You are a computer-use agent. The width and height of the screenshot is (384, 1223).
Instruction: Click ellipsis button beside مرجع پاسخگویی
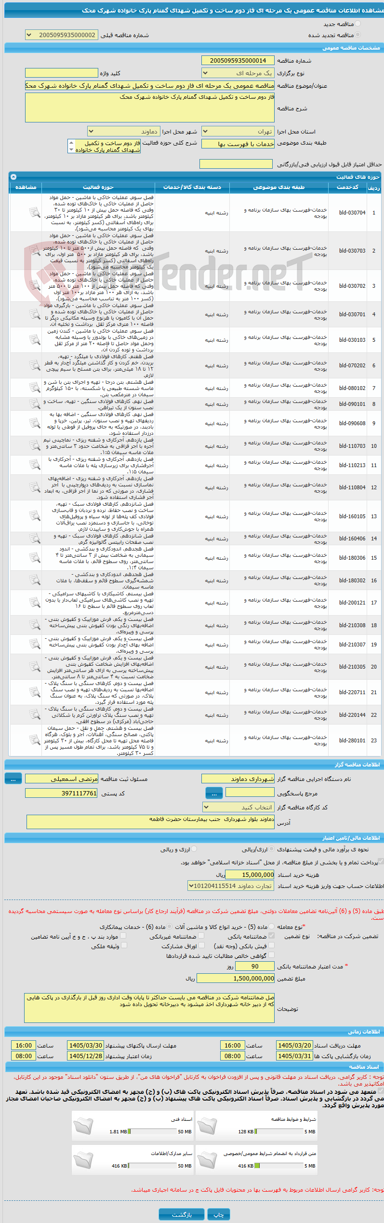(214, 793)
